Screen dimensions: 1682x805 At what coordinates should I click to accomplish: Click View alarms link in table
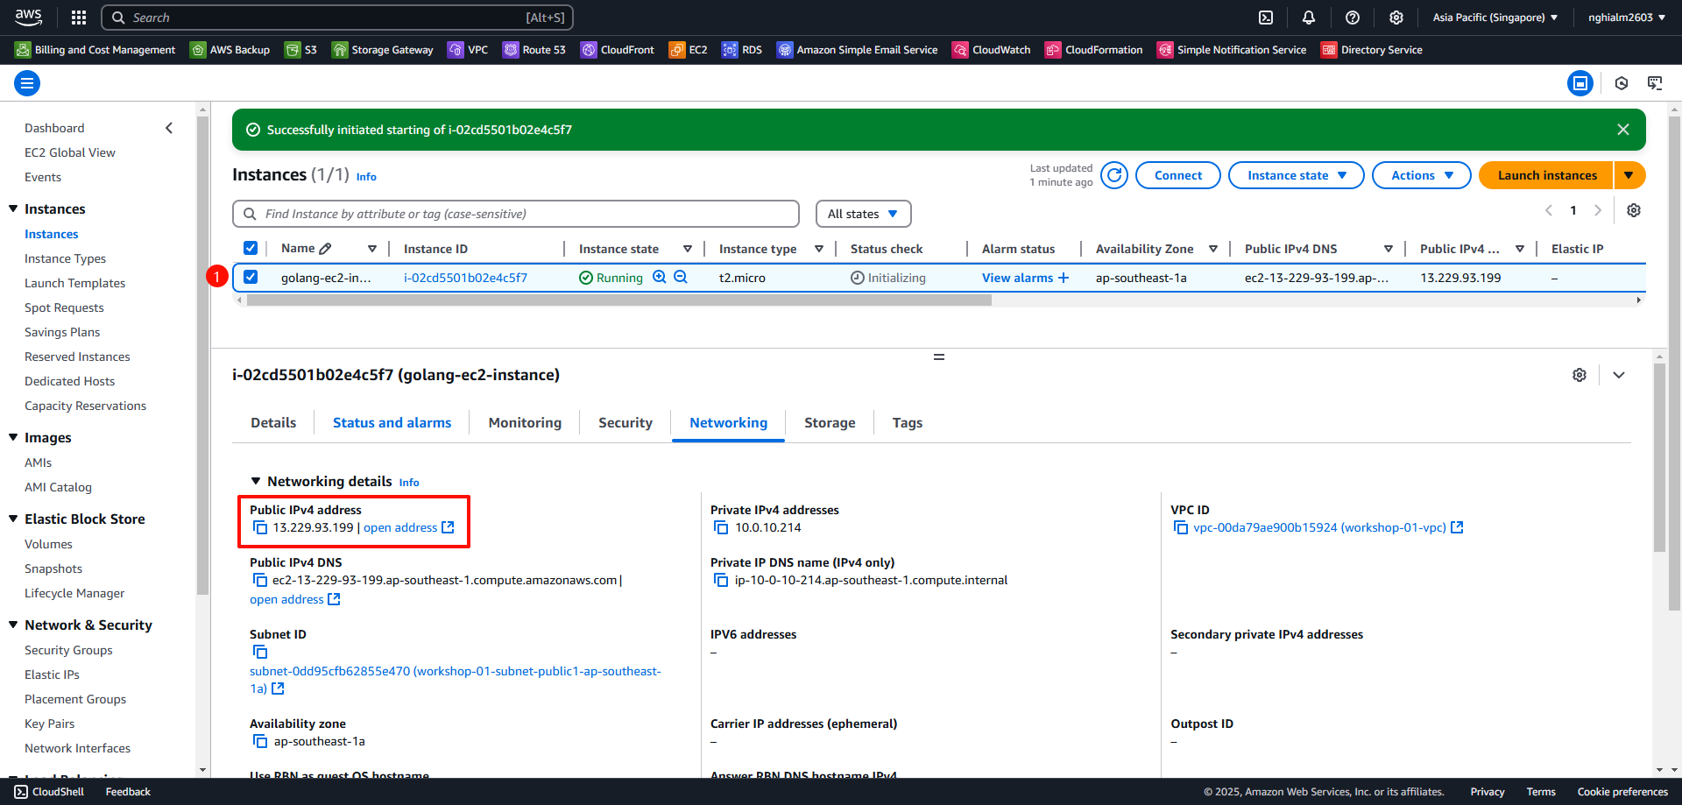coord(1025,278)
